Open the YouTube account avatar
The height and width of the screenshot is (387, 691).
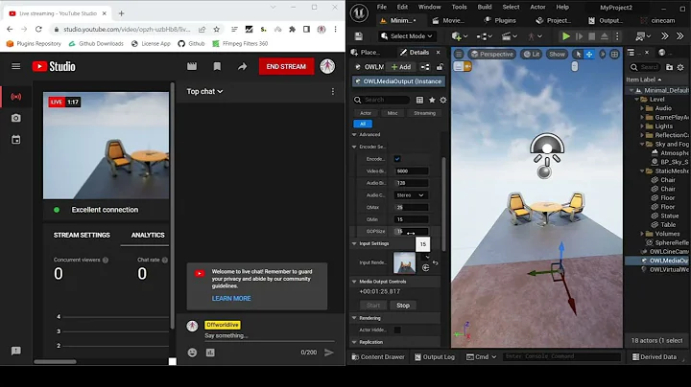(327, 66)
